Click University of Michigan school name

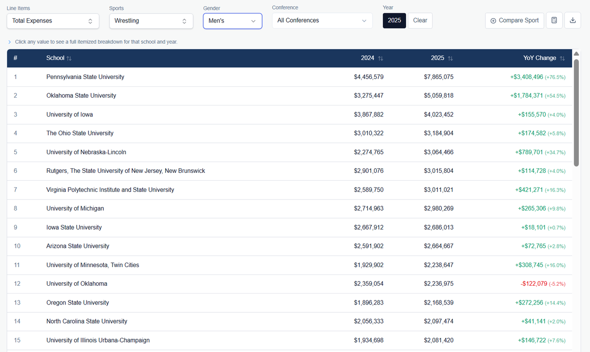pos(75,208)
